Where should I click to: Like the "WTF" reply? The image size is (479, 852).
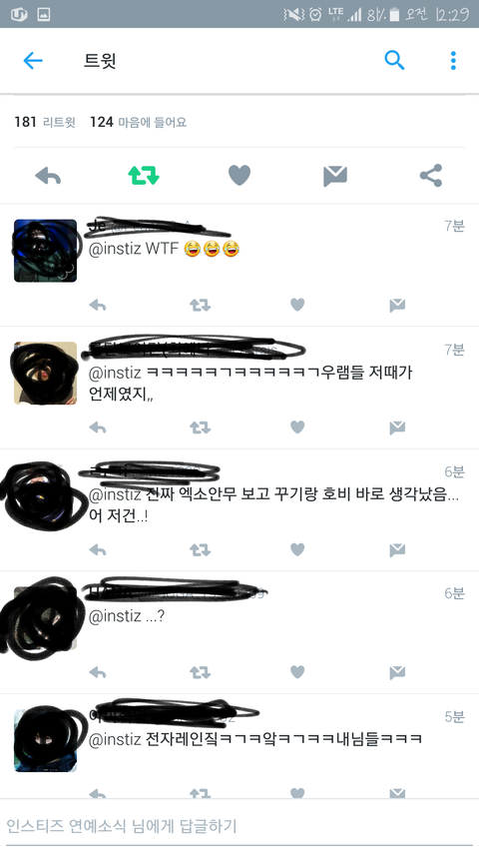point(297,305)
